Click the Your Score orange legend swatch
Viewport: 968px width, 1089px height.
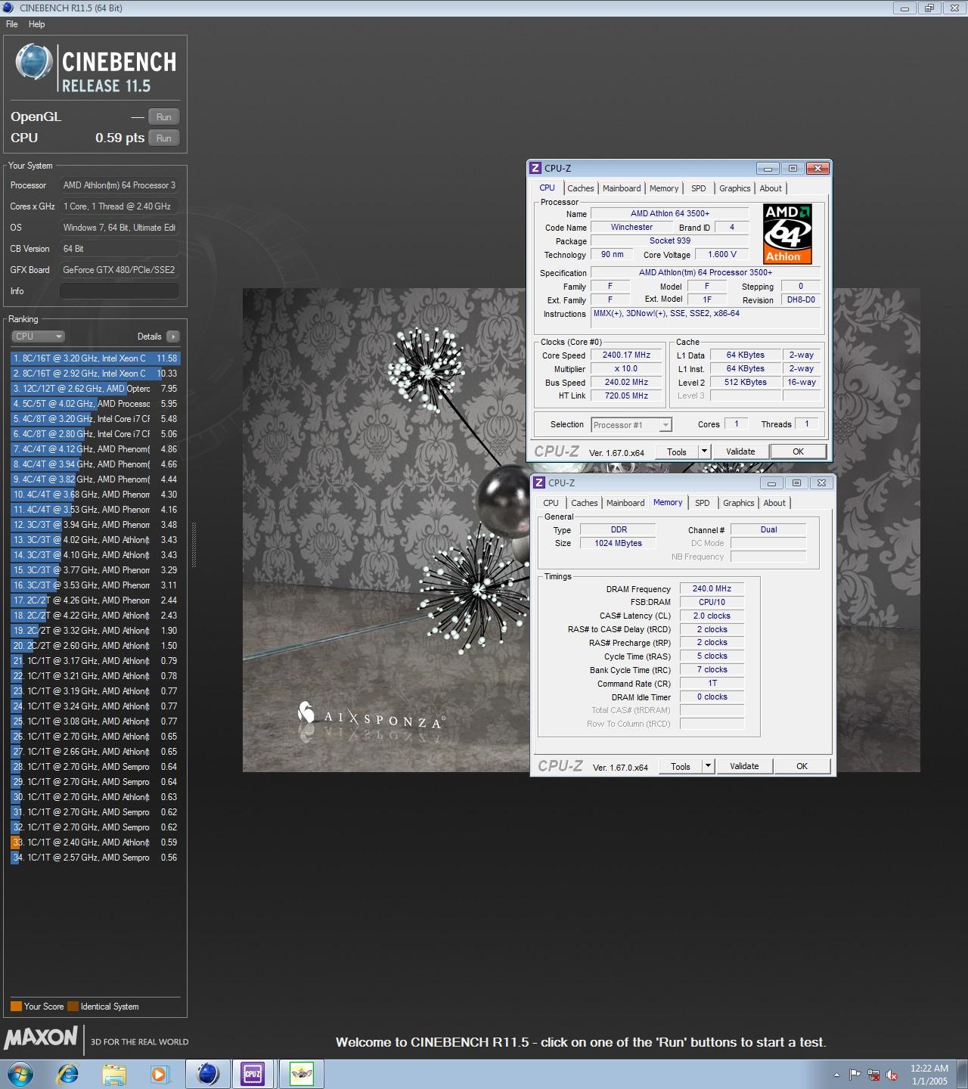coord(16,1007)
